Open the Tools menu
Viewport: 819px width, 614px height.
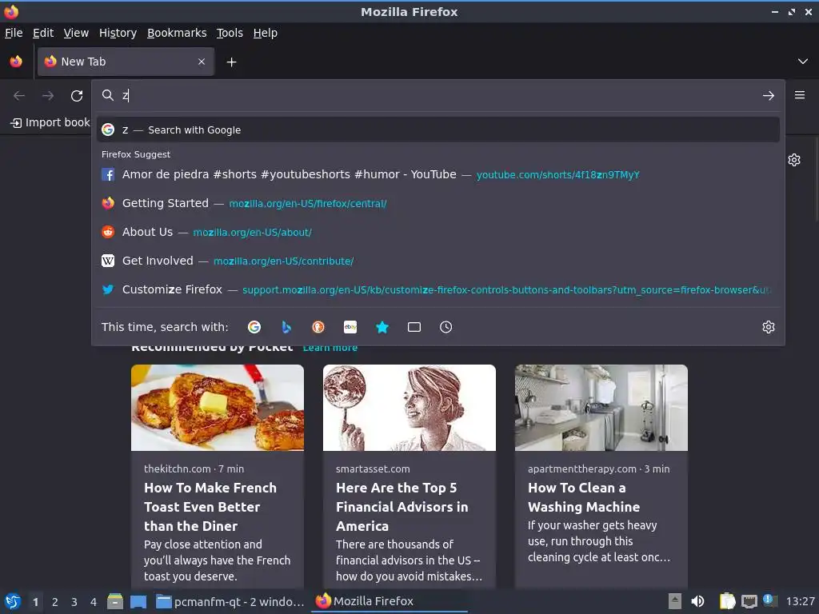pyautogui.click(x=230, y=33)
